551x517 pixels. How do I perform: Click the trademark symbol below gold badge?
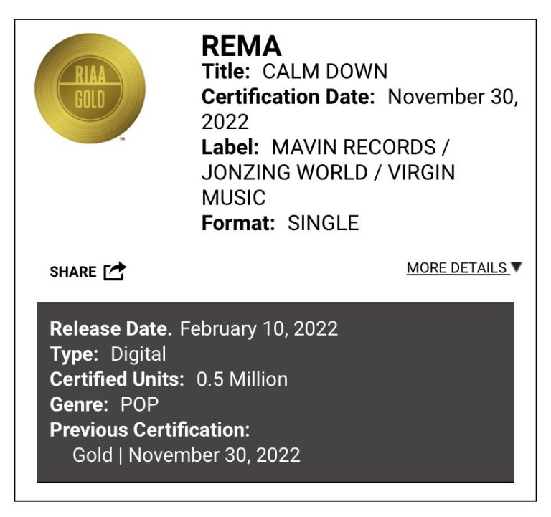[122, 139]
